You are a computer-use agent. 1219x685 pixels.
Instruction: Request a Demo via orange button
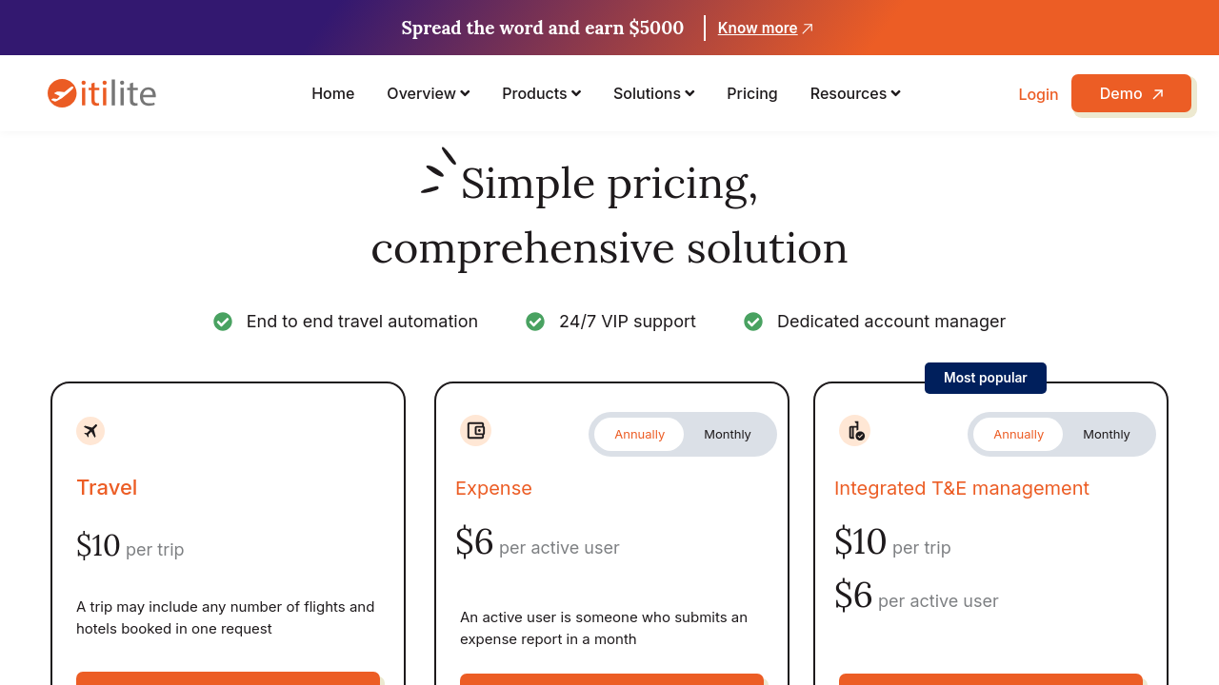pos(1131,93)
